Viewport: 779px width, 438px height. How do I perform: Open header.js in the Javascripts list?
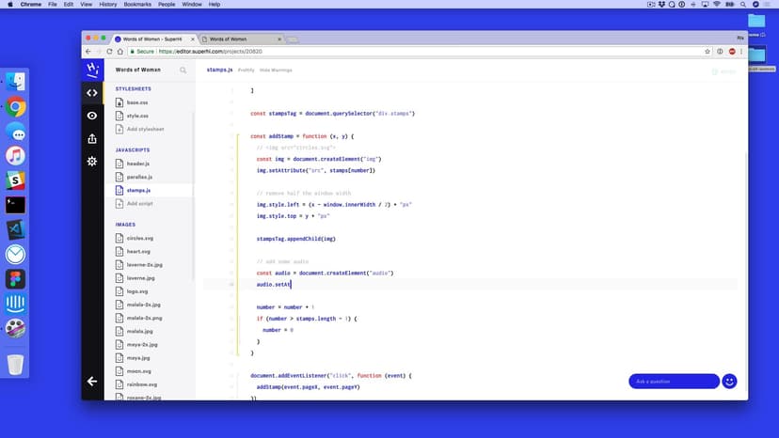pos(138,164)
